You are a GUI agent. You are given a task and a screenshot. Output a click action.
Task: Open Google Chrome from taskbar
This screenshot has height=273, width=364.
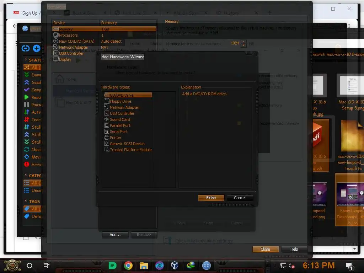click(128, 265)
